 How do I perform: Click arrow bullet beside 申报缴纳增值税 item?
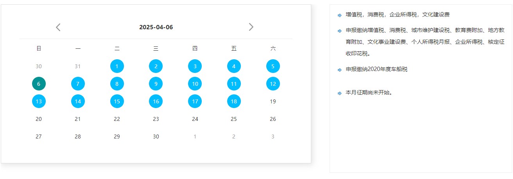coord(339,31)
